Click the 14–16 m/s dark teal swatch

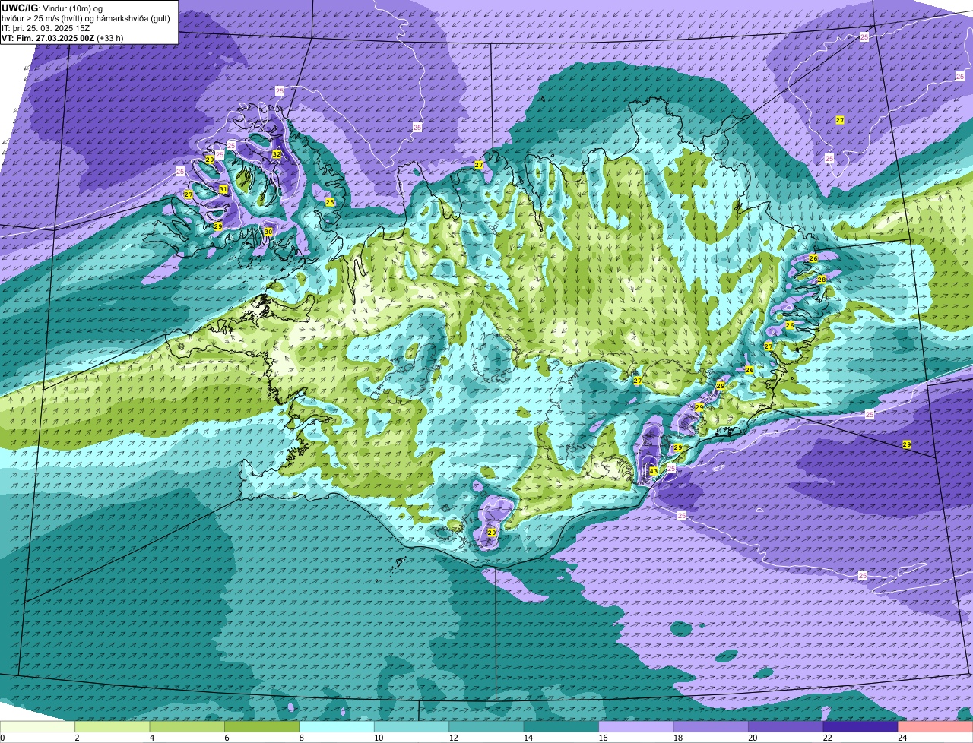click(563, 726)
